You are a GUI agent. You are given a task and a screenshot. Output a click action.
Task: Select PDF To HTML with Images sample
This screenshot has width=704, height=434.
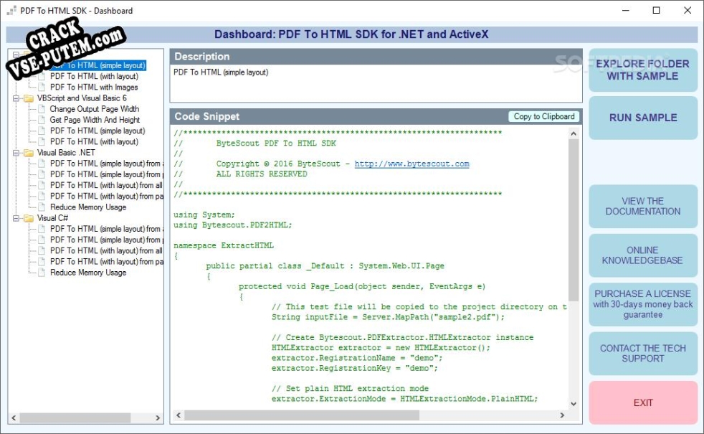coord(94,88)
